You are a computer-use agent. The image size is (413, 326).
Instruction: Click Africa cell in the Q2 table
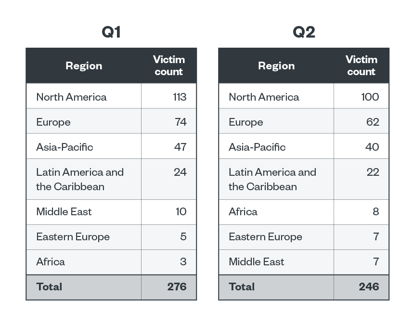[243, 211]
